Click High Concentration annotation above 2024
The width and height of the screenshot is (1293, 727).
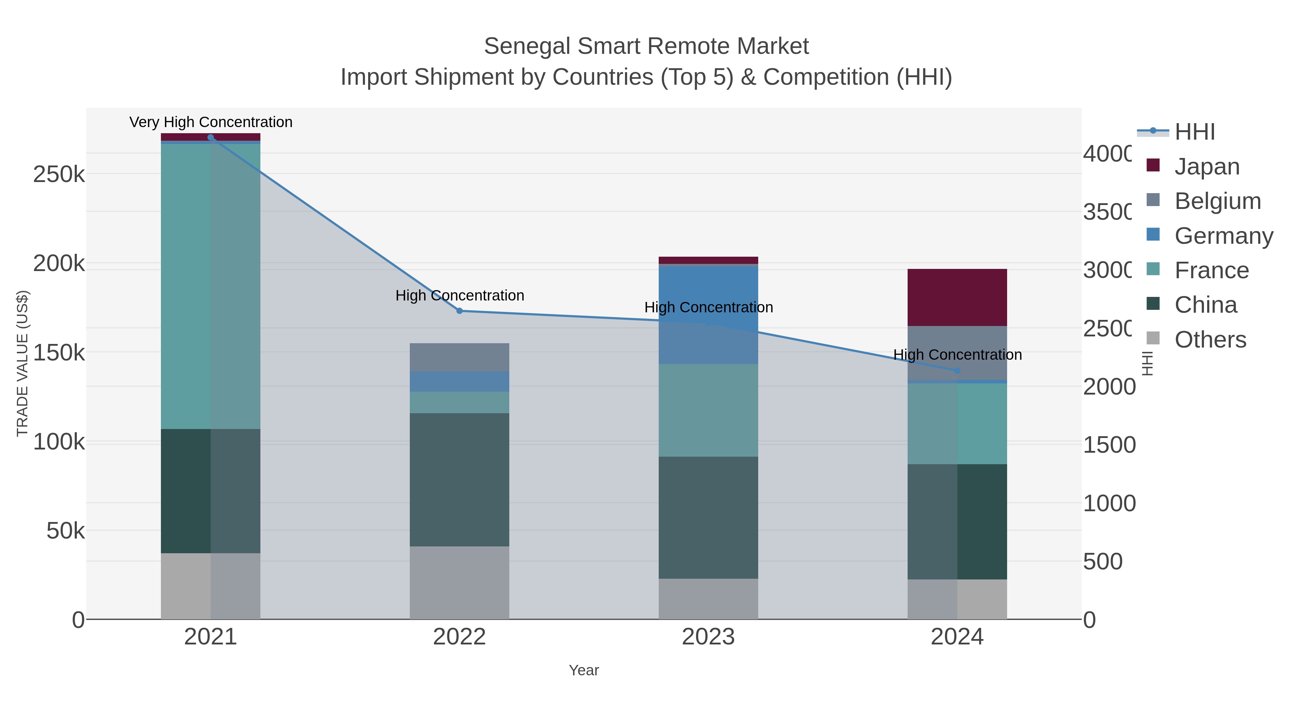[958, 355]
